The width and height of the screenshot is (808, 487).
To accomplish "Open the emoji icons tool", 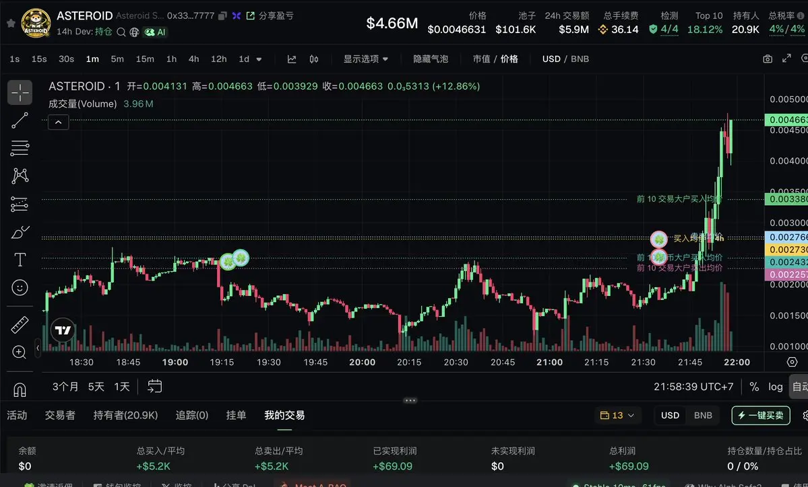I will (x=20, y=287).
